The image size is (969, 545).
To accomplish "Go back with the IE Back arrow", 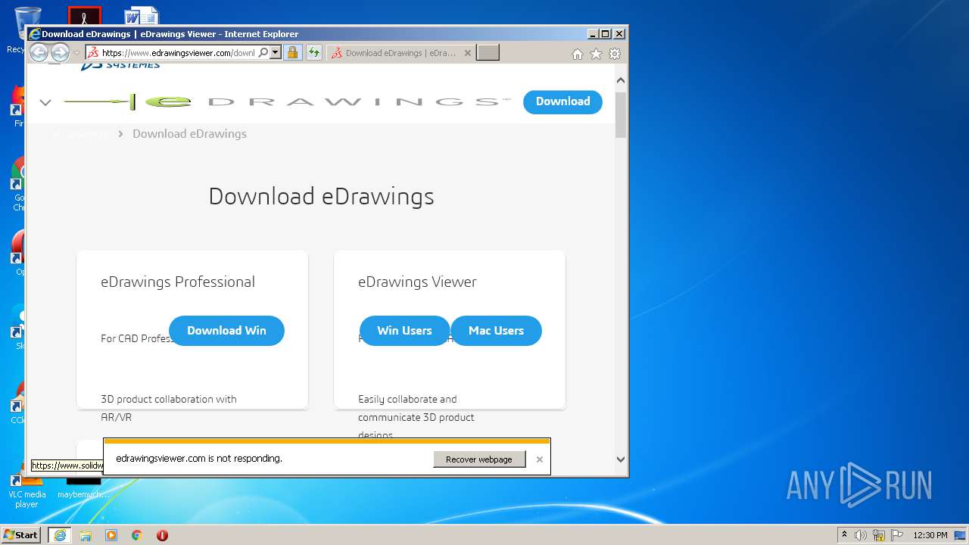I will (x=39, y=52).
